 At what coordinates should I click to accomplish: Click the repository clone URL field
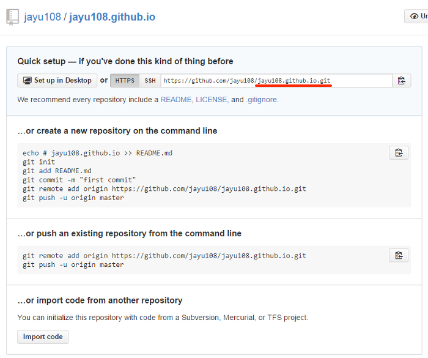point(276,81)
